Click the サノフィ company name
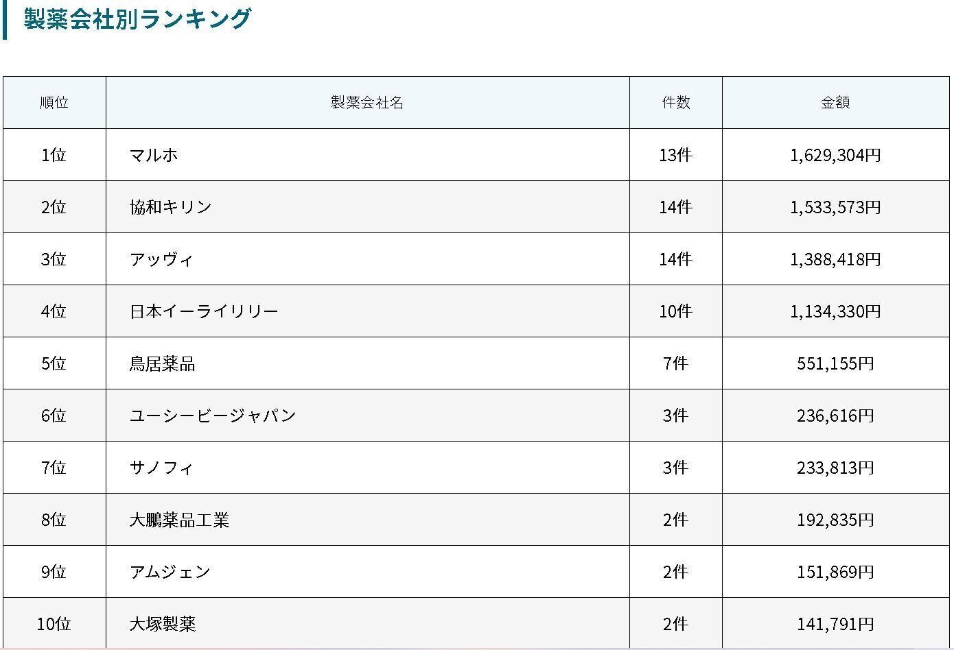Screen dimensions: 954x650 click(x=161, y=468)
